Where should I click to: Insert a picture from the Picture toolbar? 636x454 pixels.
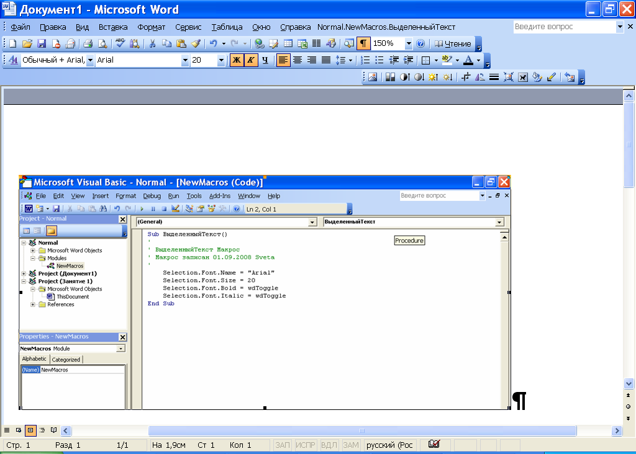(373, 77)
